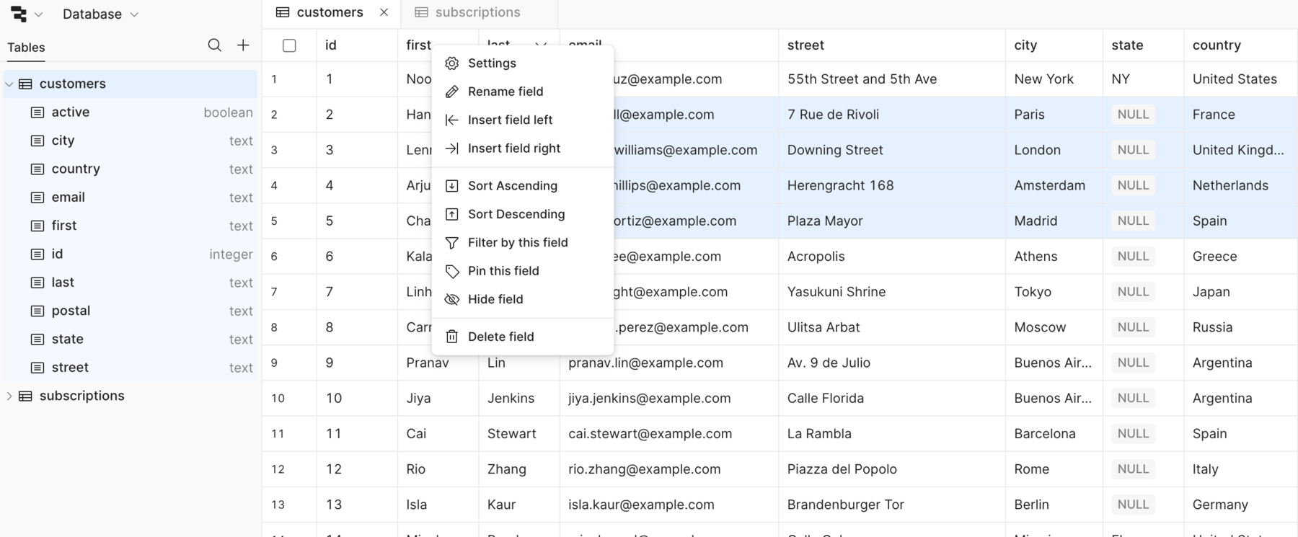The image size is (1298, 537).
Task: Choose Insert field left
Action: pos(523,120)
